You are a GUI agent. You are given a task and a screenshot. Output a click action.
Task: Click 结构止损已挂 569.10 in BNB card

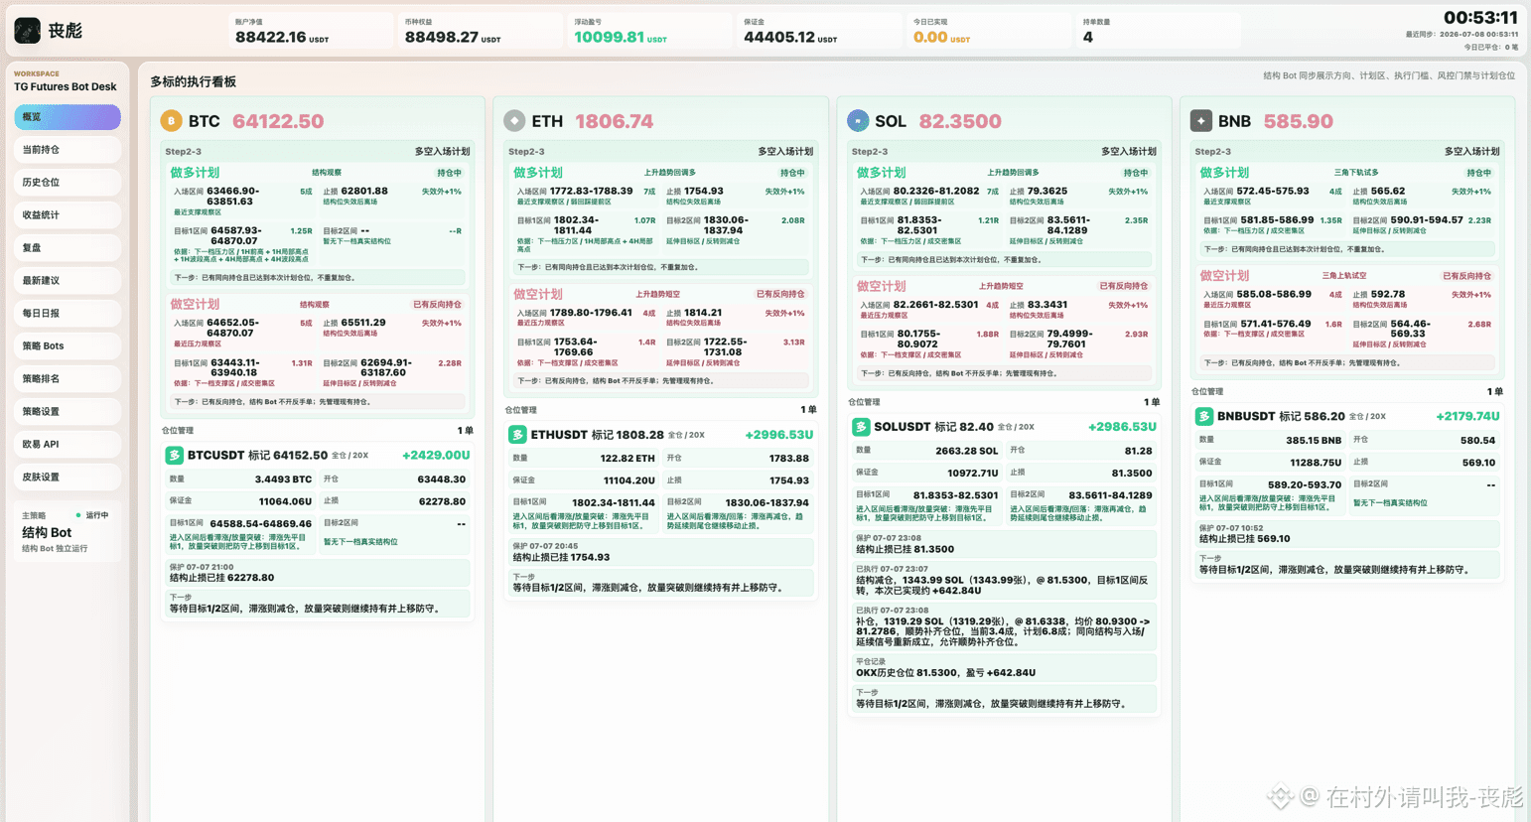(x=1244, y=539)
